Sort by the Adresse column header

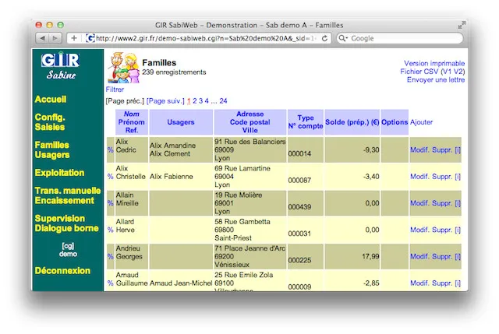click(x=250, y=114)
